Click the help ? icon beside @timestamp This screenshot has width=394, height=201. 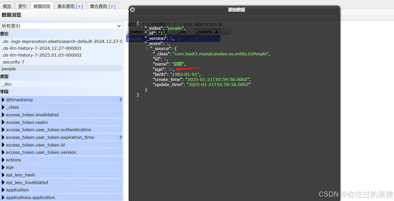pyautogui.click(x=120, y=100)
